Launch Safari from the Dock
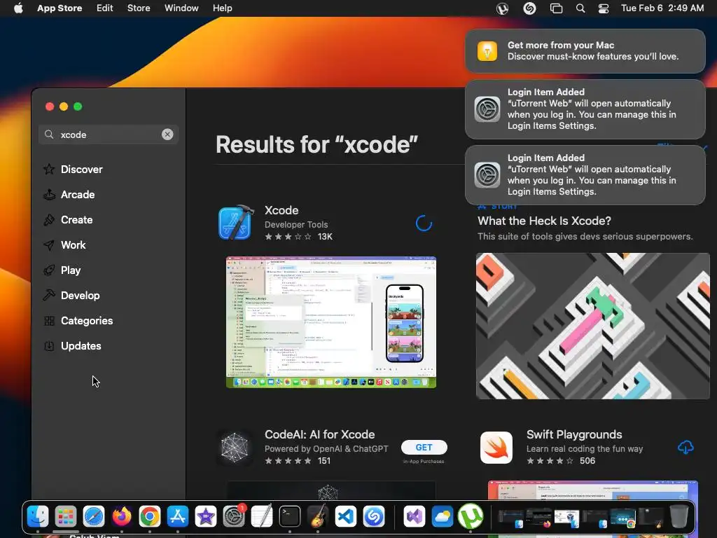Image resolution: width=717 pixels, height=538 pixels. [94, 516]
